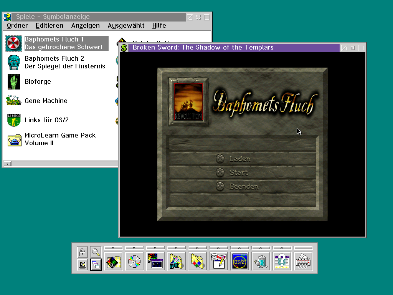Launch the CD disc icon on the launchpad

[x=134, y=261]
